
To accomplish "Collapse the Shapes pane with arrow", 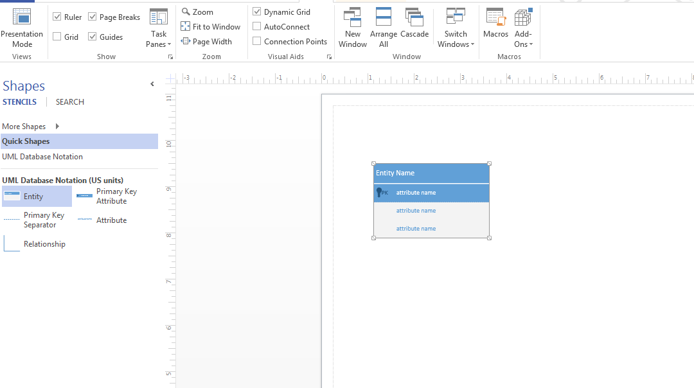I will 152,84.
